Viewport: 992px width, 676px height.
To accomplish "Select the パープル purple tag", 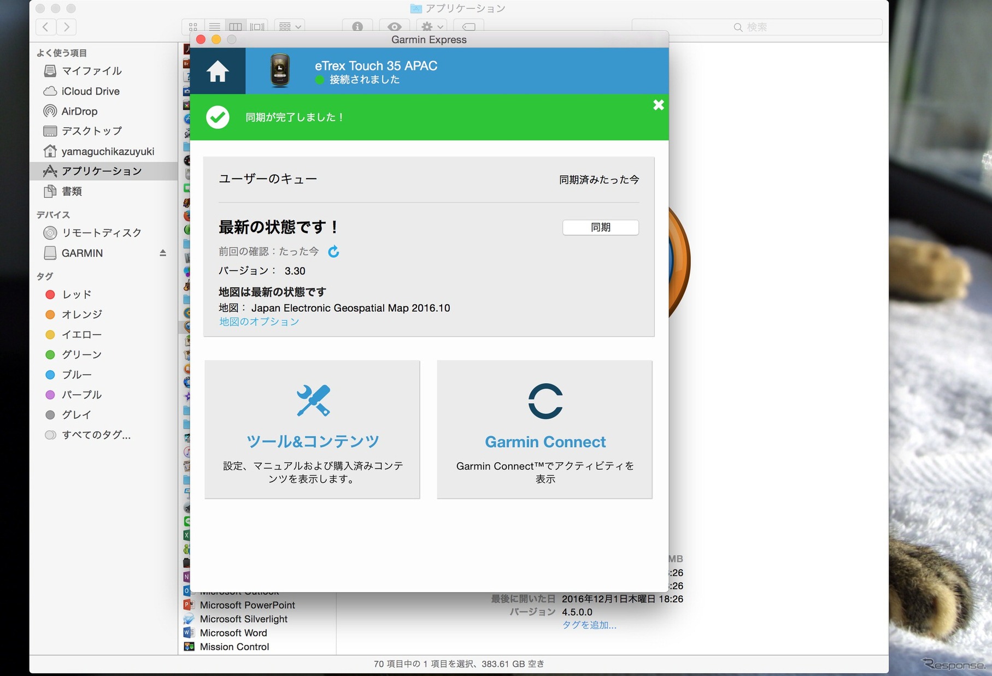I will pyautogui.click(x=104, y=395).
